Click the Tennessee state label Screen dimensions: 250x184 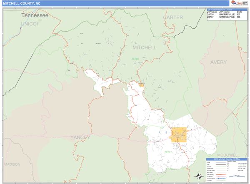click(35, 15)
